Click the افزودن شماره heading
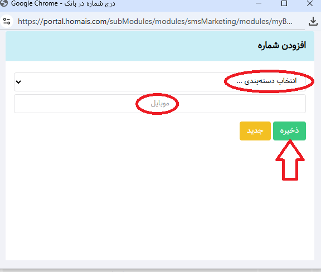 (x=281, y=46)
